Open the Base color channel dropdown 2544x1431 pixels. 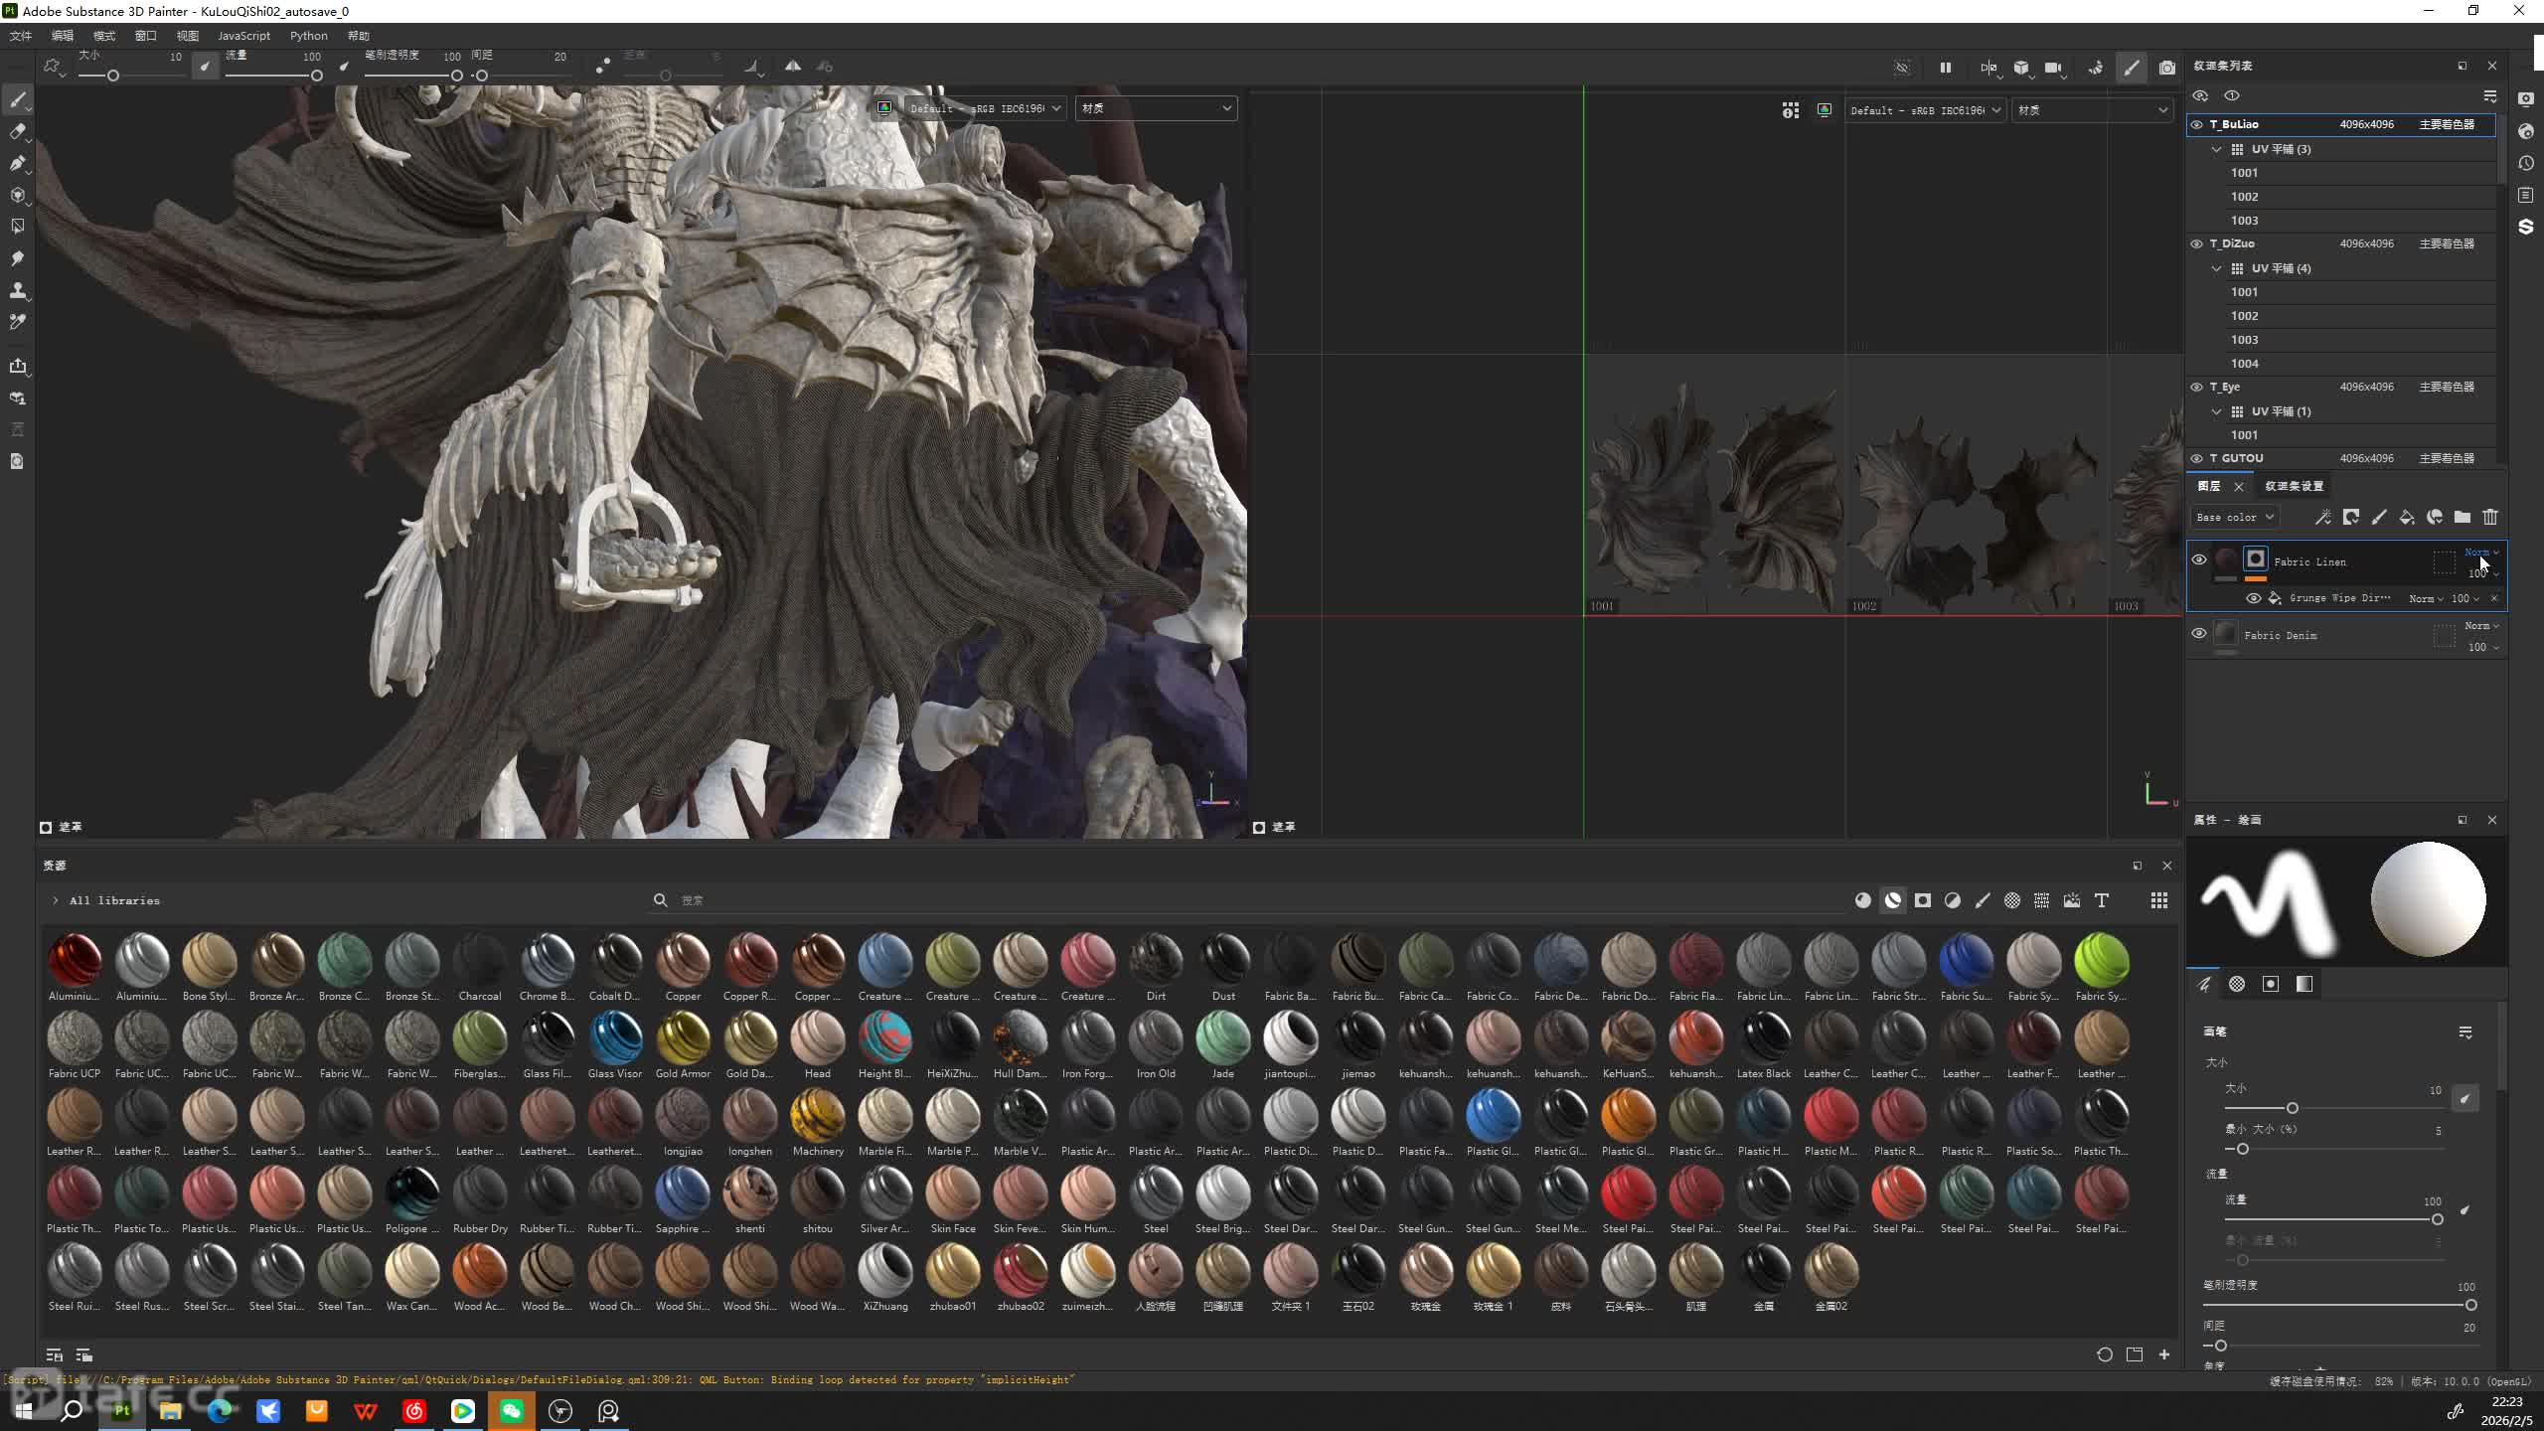pos(2234,517)
